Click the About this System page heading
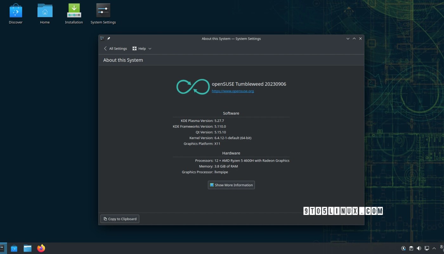This screenshot has width=444, height=254. click(x=123, y=60)
